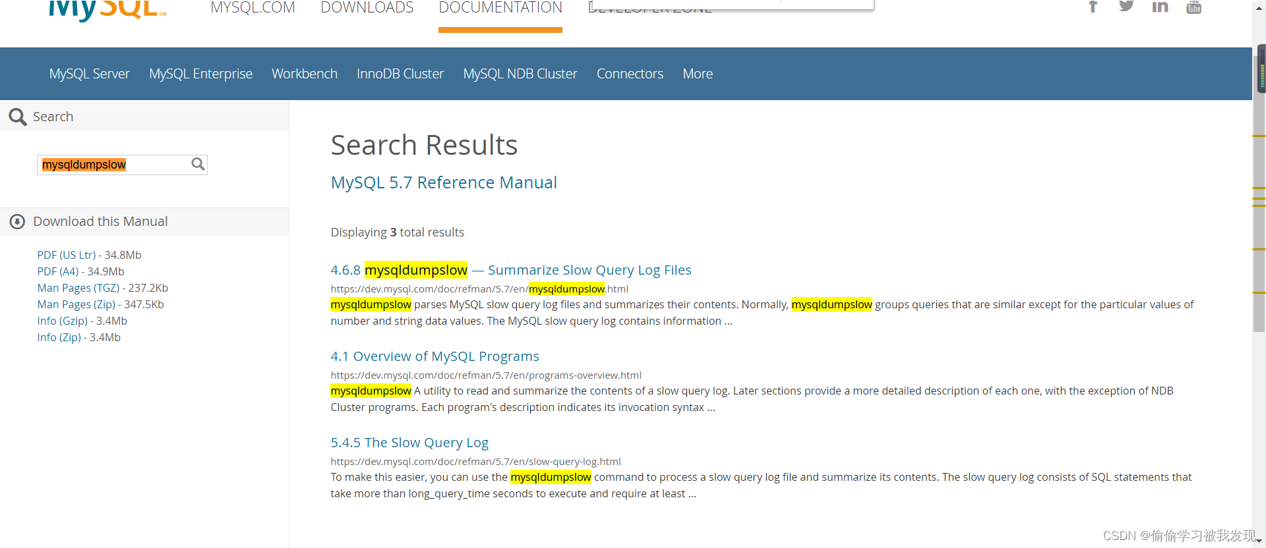
Task: Click the programs-overview.html result URL
Action: pyautogui.click(x=486, y=375)
